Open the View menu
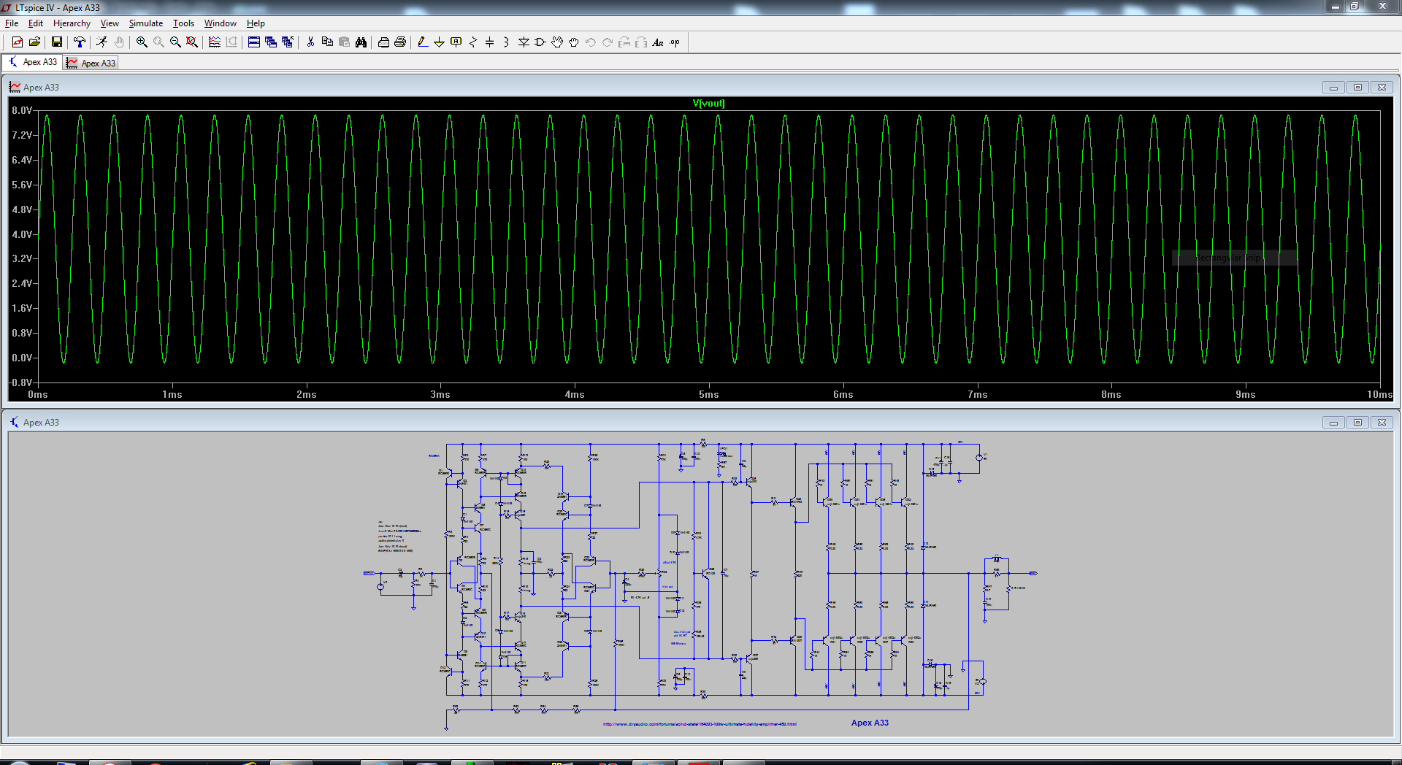The image size is (1402, 765). click(x=110, y=23)
